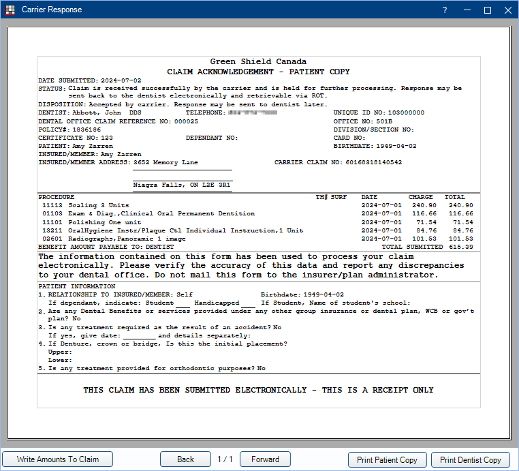519x471 pixels.
Task: Advance with the Forward button
Action: 265,459
